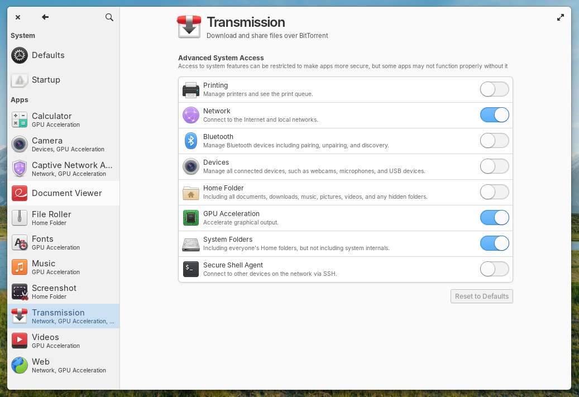Open the Videos app permissions entry

click(63, 341)
